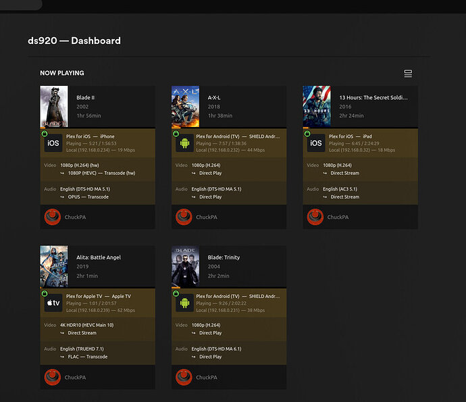Open the A-X-L poster thumbnail
Screen dimensions: 466x402
click(x=185, y=107)
